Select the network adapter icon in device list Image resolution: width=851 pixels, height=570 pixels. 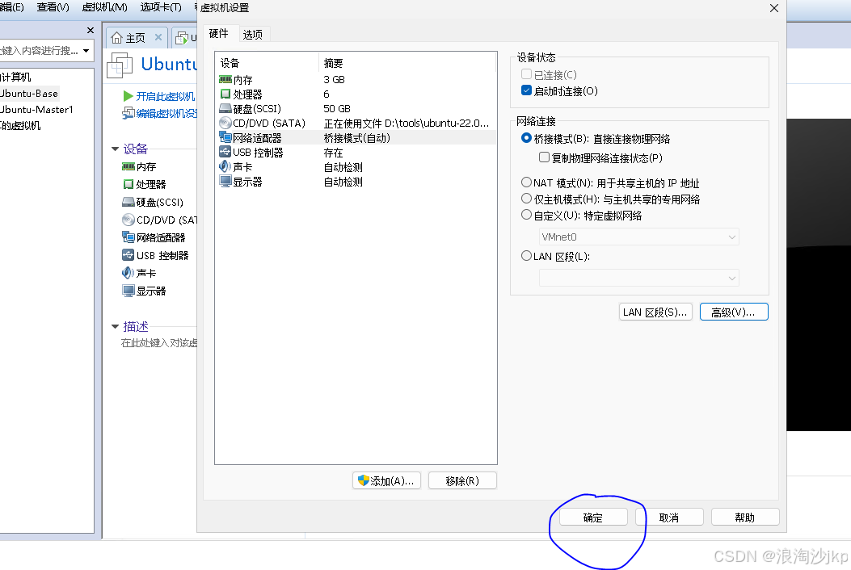pos(225,138)
